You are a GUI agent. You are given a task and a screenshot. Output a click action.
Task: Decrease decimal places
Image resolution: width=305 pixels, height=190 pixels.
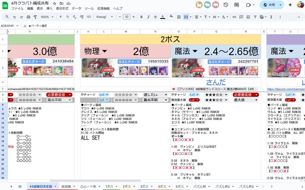[74, 17]
